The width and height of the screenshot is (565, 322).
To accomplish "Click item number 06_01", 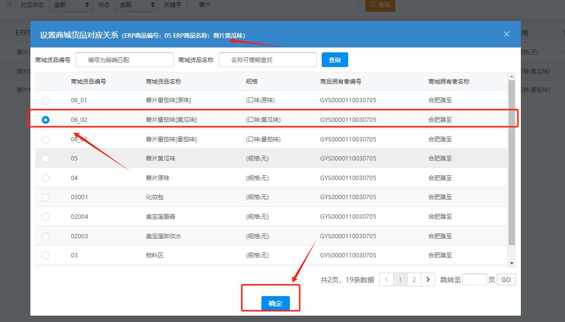I will point(78,100).
